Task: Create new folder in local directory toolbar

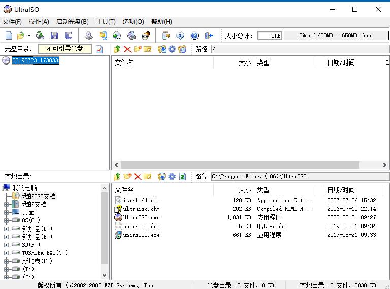Action: point(127,177)
